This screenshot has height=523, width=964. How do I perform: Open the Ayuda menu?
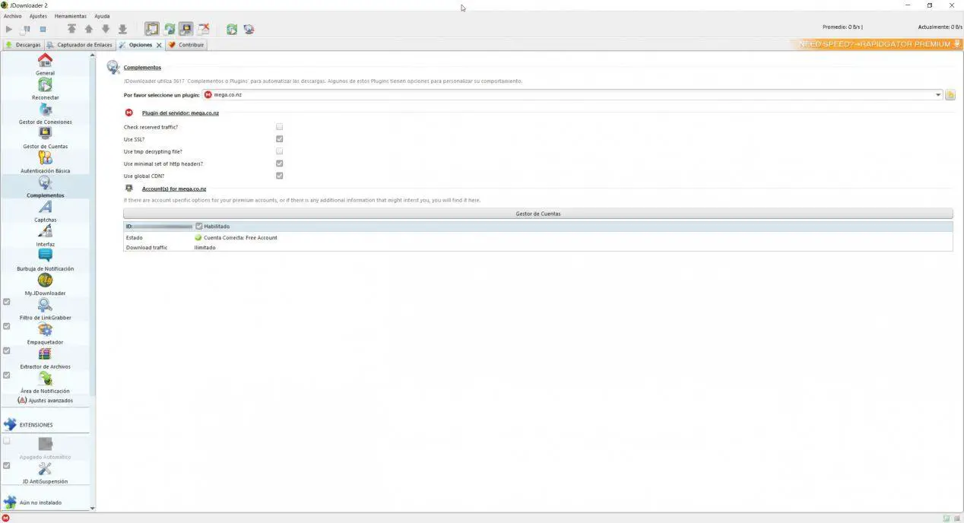[x=102, y=16]
